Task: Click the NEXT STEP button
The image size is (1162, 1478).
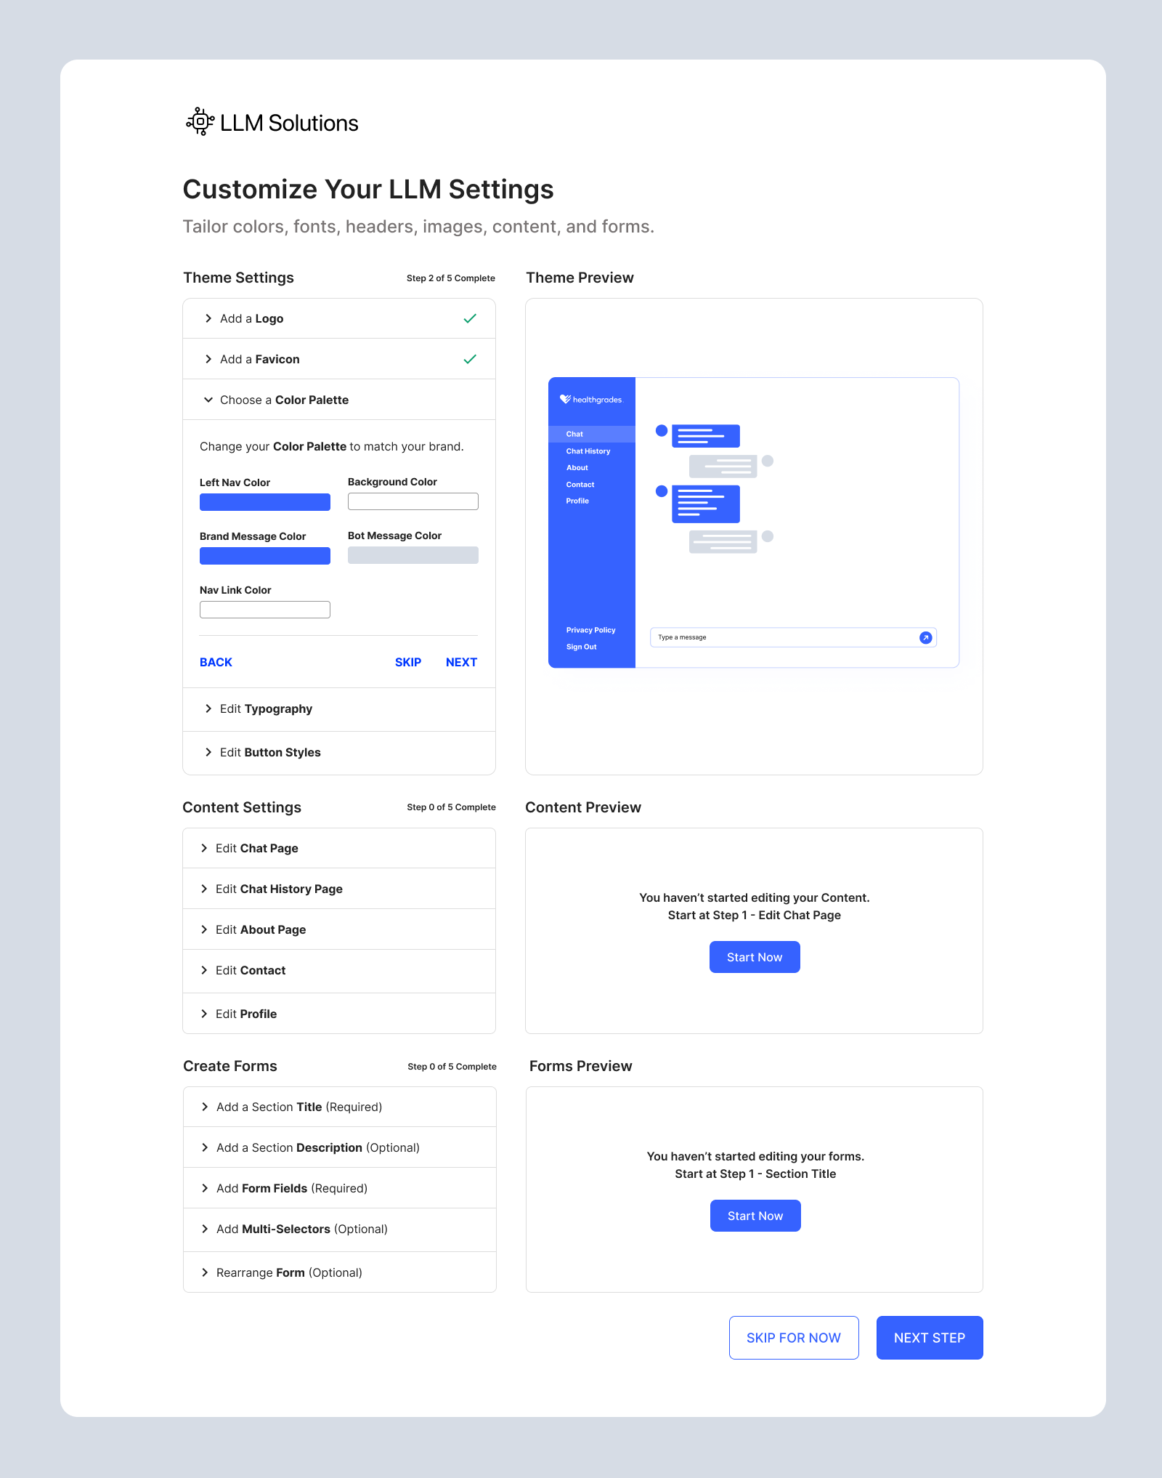Action: click(930, 1337)
